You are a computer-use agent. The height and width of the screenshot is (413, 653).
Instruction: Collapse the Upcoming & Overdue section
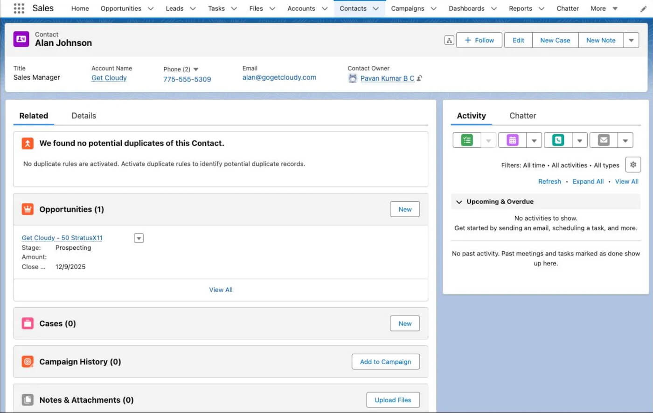(459, 202)
